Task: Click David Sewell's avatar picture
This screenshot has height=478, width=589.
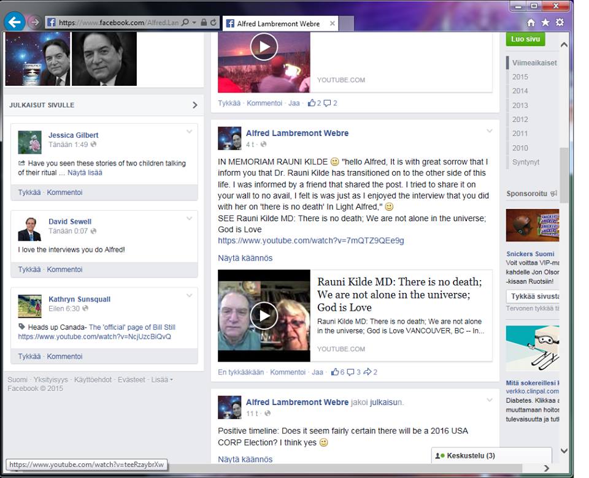Action: 29,229
